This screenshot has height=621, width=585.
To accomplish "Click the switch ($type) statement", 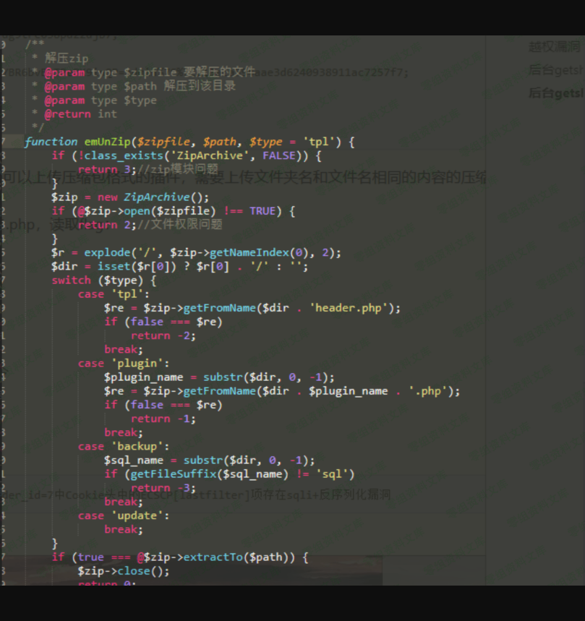I will (103, 280).
